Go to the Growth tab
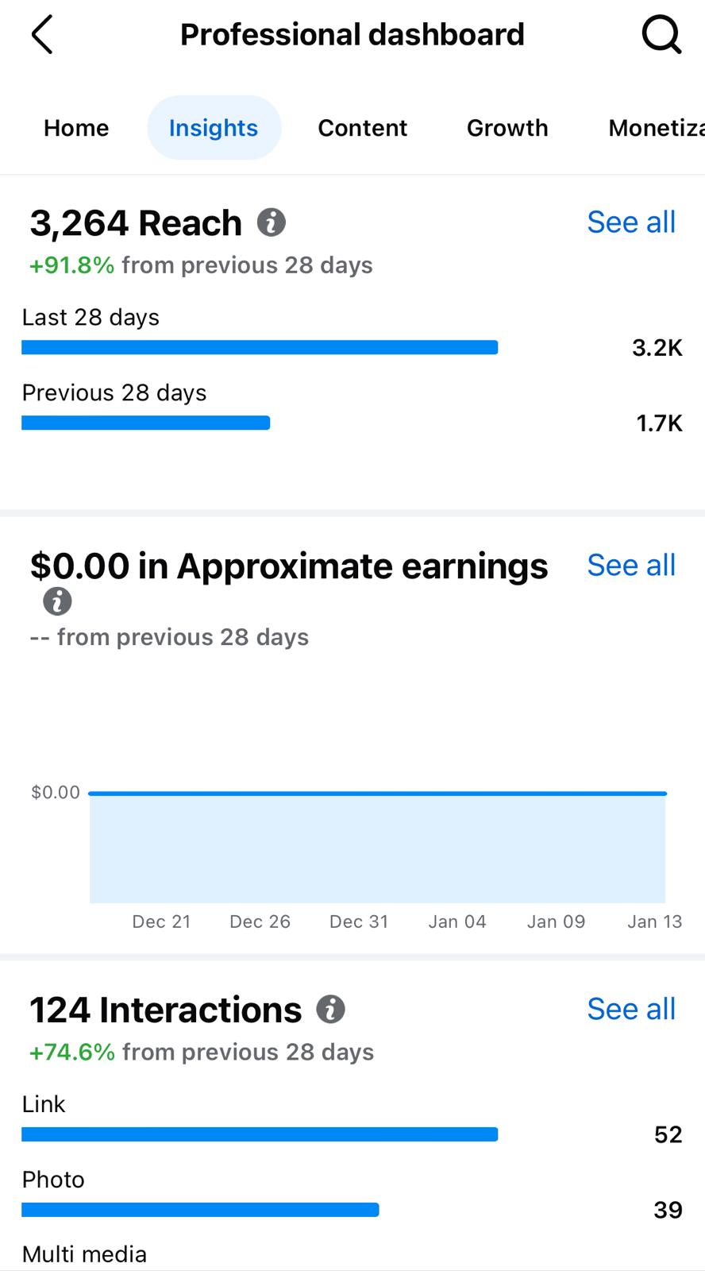 507,128
